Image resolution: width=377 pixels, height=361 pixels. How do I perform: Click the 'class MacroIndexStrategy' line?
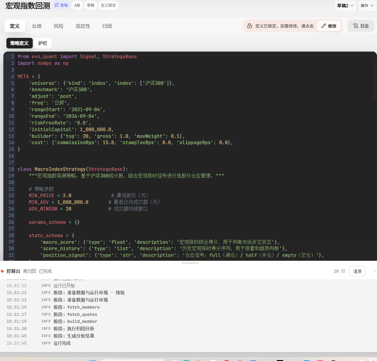(73, 169)
